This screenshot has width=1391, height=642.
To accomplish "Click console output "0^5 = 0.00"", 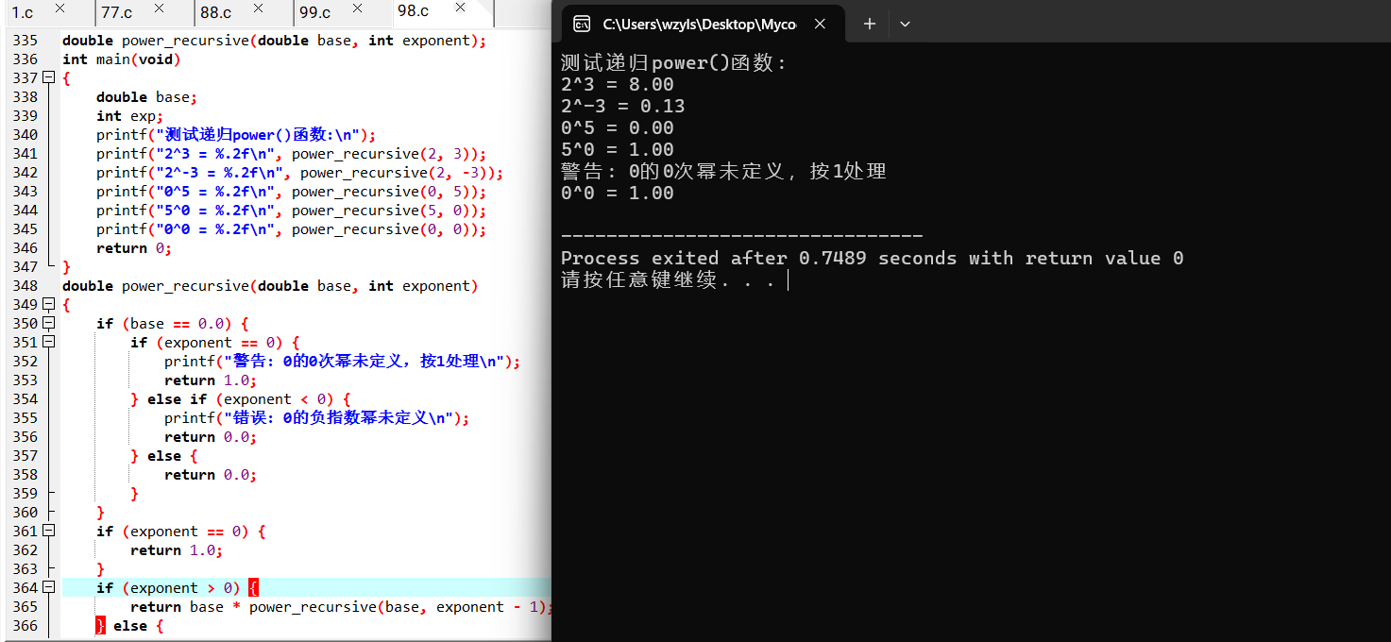I will tap(618, 128).
